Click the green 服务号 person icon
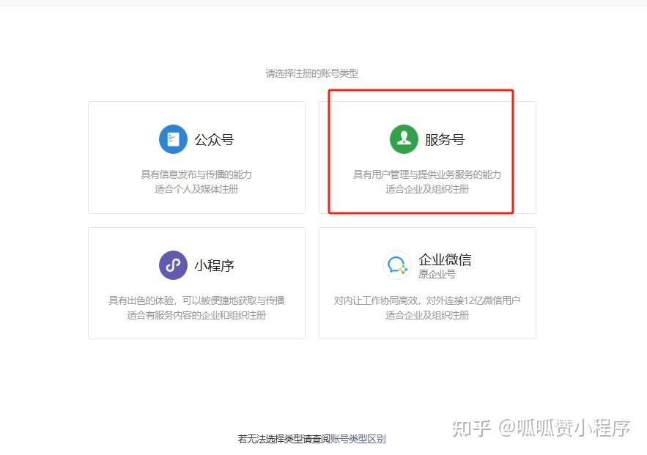Screen dimensions: 647x455 point(404,139)
